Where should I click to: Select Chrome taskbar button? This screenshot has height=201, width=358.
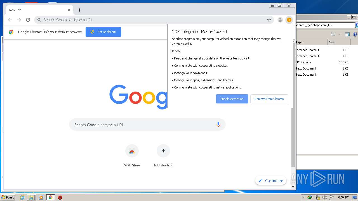[51, 197]
